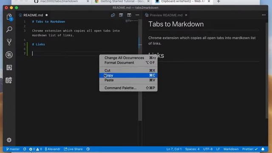Close the Clipboard.writeText() browser tab
The image size is (272, 153).
click(209, 1)
